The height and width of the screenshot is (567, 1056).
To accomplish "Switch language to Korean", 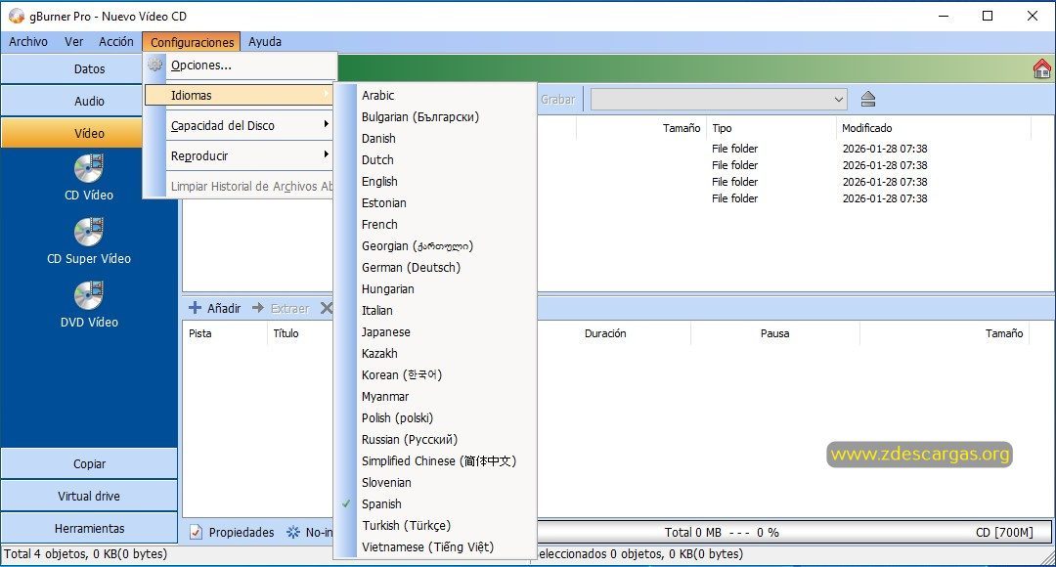I will [435, 375].
